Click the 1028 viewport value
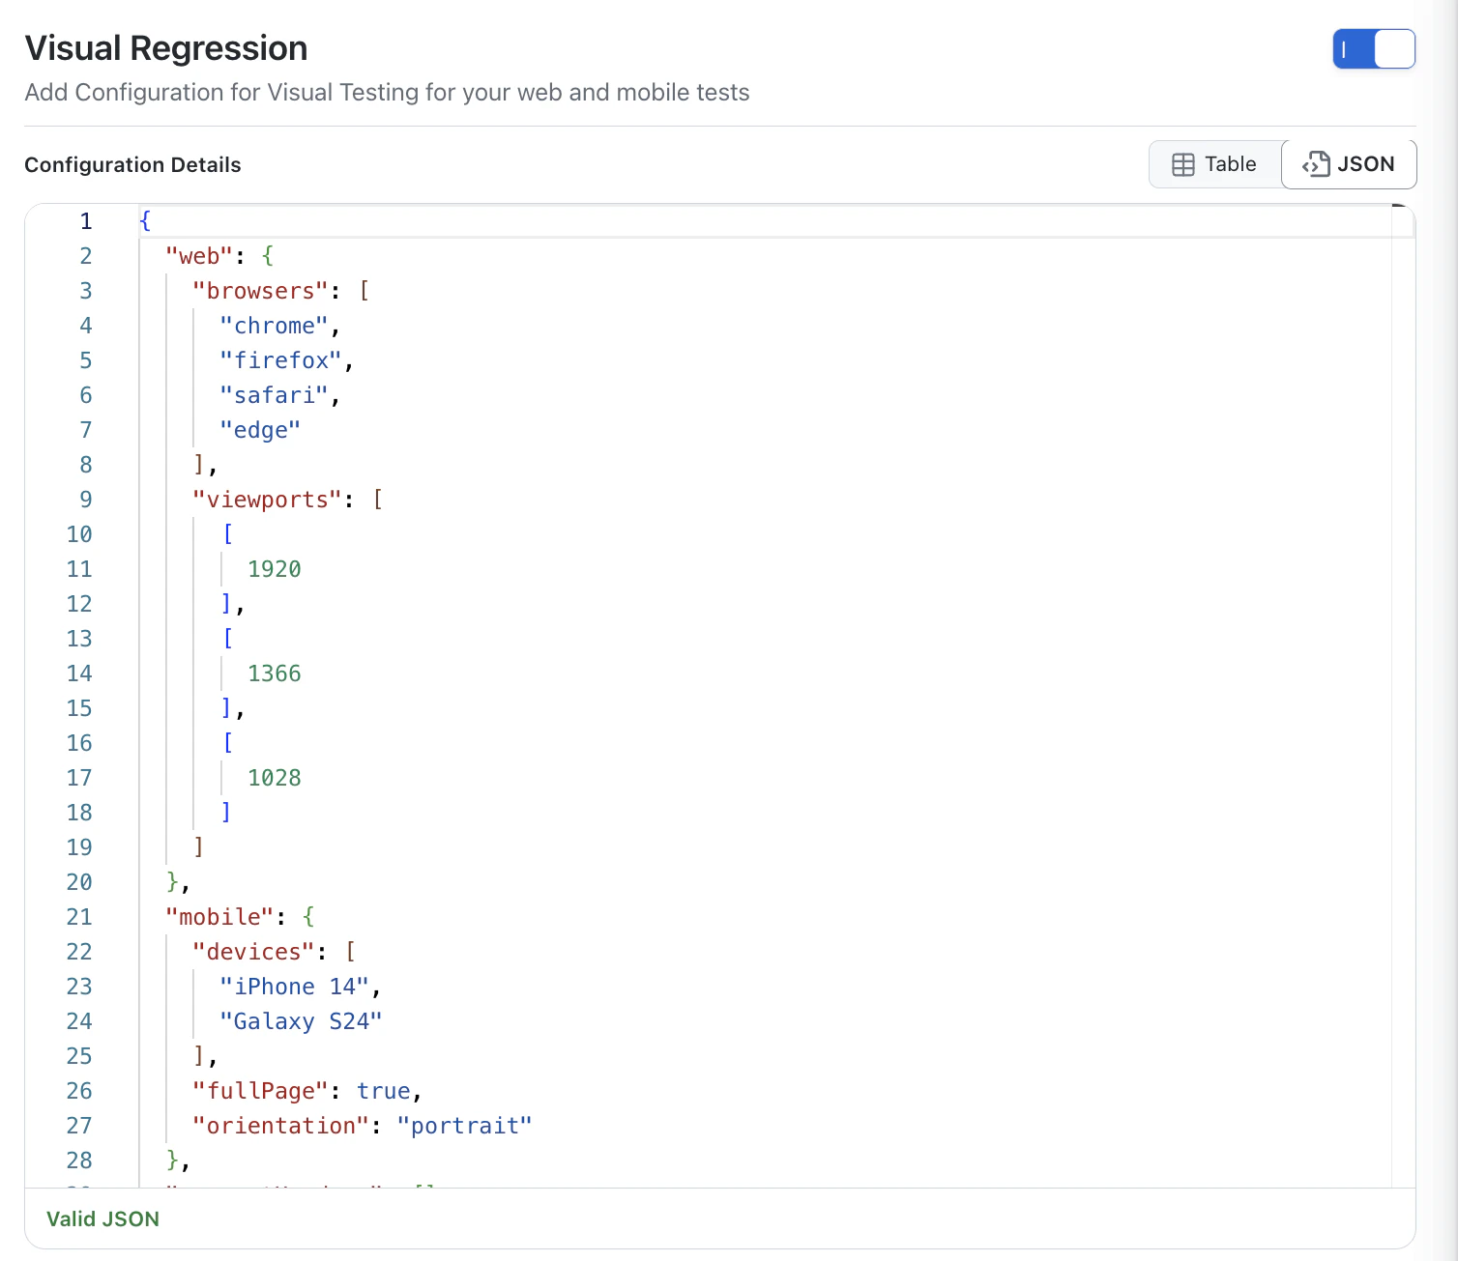Screen dimensions: 1458x1261 coord(275,778)
